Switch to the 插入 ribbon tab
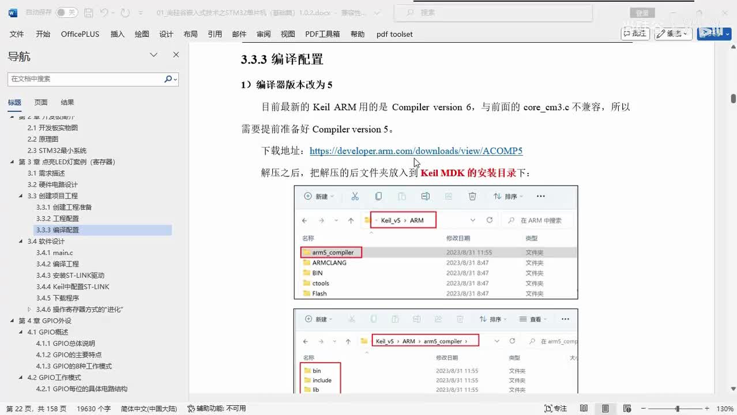This screenshot has height=415, width=737. (x=118, y=34)
